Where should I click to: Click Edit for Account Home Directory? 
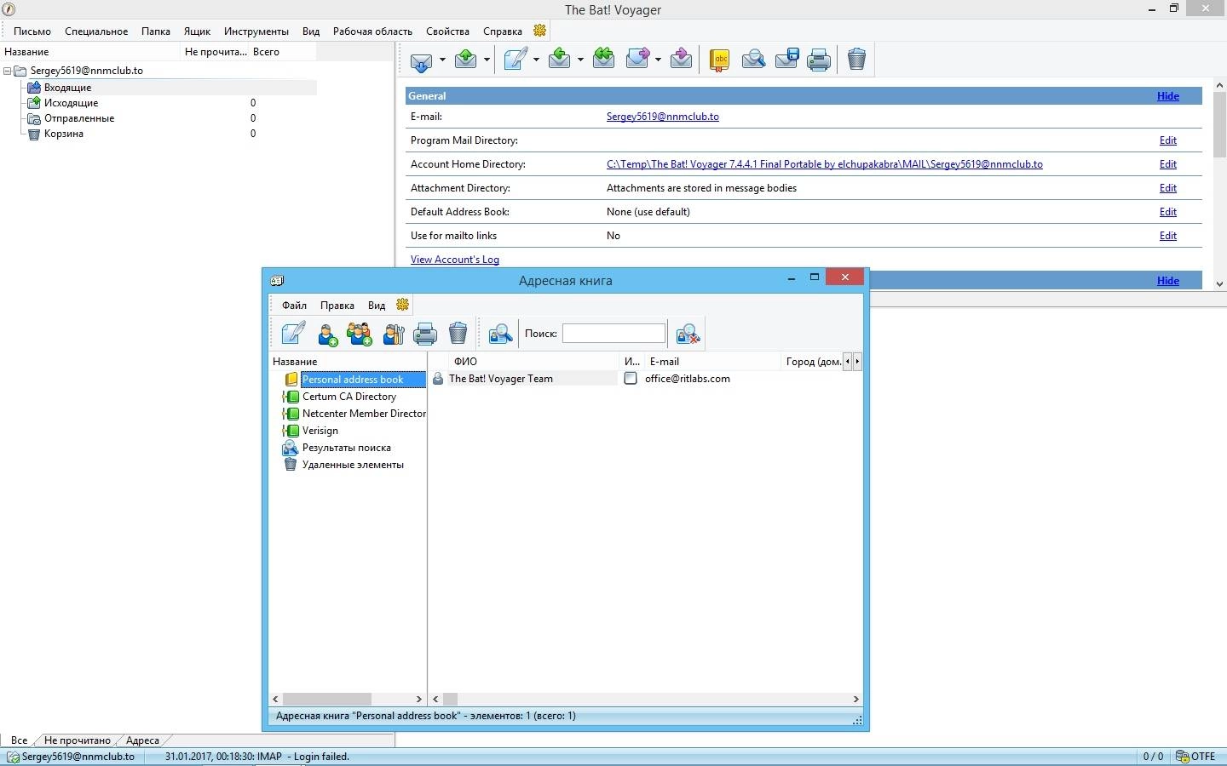[1168, 164]
